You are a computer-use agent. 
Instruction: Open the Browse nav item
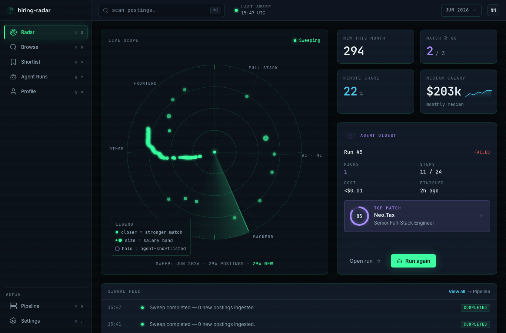click(x=46, y=47)
